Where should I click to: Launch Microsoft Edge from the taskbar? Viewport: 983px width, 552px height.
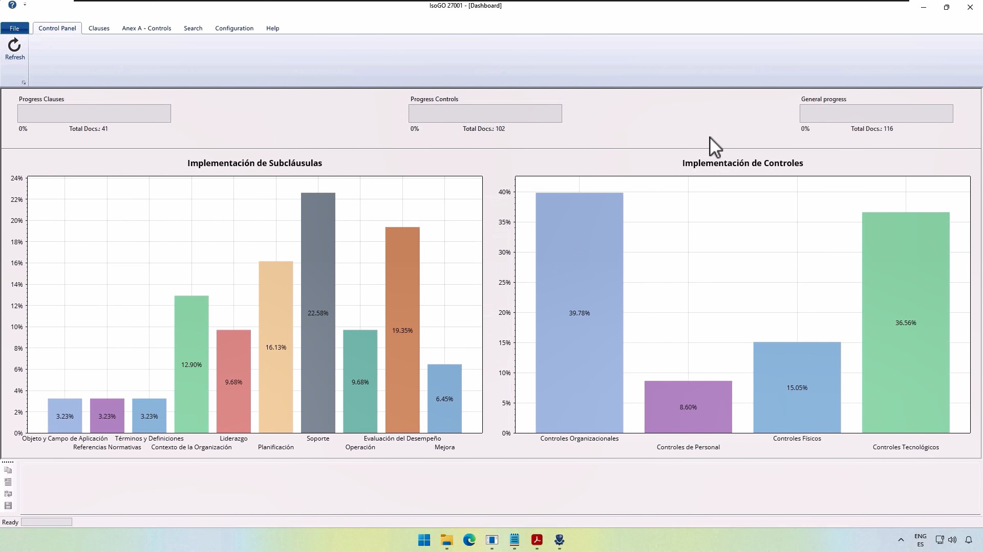point(469,540)
